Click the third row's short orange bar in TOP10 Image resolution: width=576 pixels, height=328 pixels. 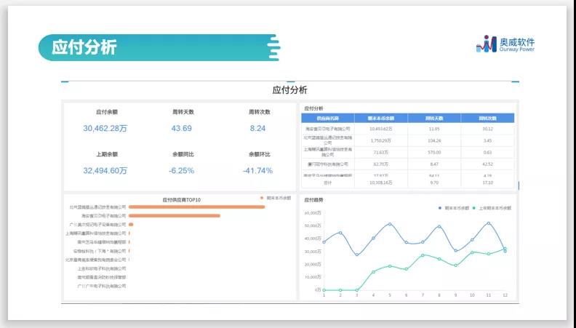click(131, 225)
